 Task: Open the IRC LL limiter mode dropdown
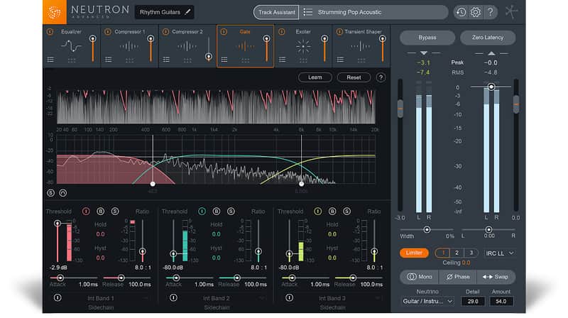[x=500, y=253]
